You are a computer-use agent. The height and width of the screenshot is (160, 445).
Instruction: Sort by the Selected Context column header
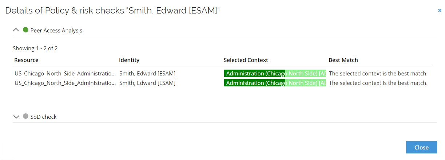[x=246, y=60]
